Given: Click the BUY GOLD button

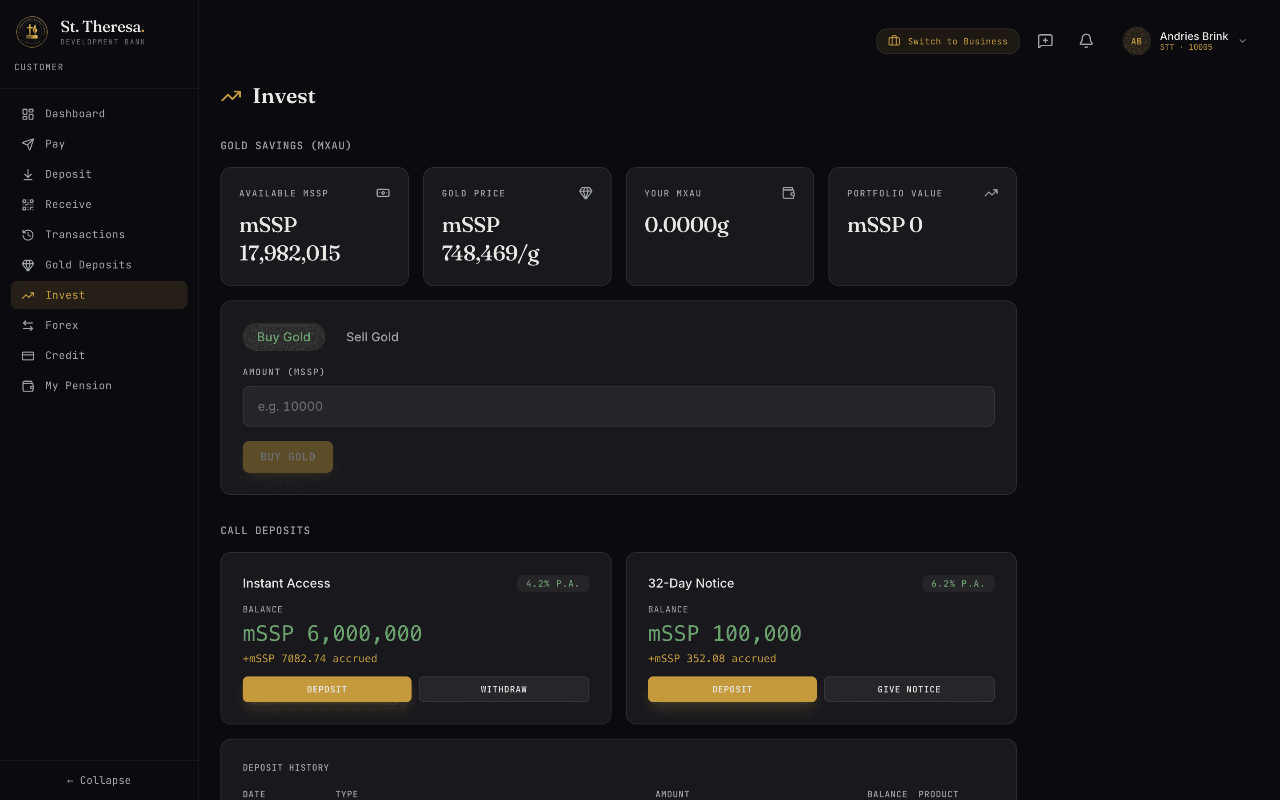Looking at the screenshot, I should (x=288, y=456).
